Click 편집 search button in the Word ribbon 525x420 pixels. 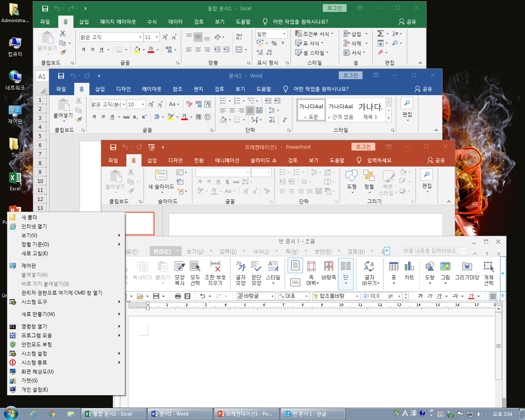[407, 109]
